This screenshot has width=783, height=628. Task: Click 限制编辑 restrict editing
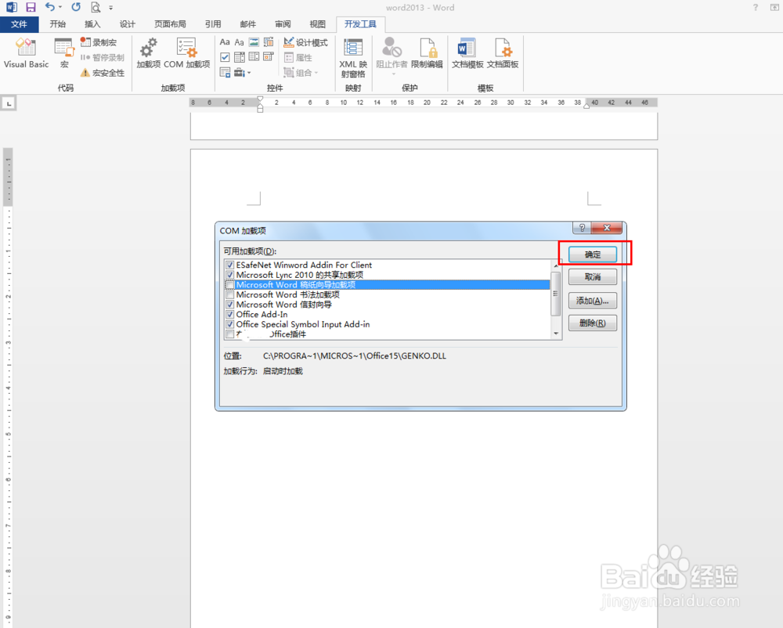[x=428, y=53]
